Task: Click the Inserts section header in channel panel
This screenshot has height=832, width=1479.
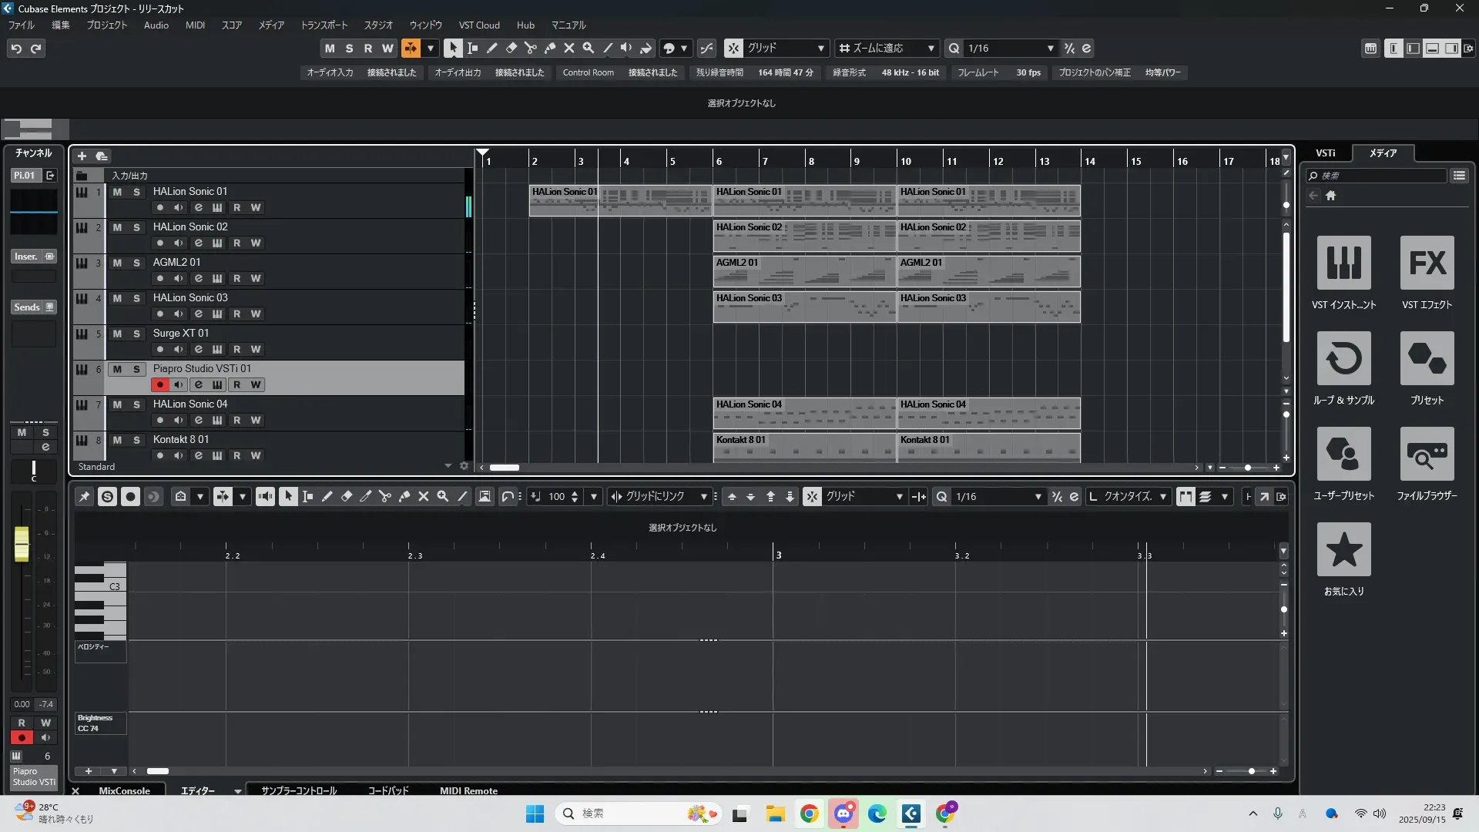Action: tap(26, 257)
